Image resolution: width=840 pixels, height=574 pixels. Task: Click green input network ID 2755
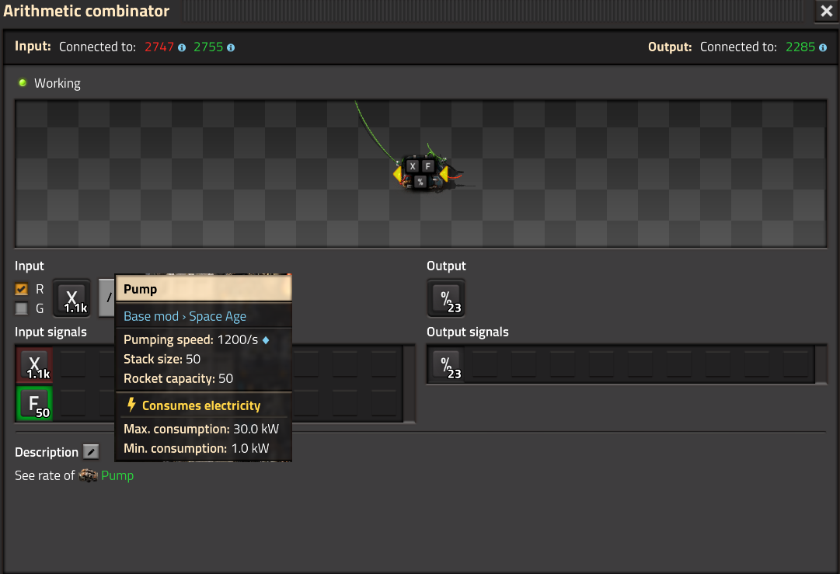point(208,47)
